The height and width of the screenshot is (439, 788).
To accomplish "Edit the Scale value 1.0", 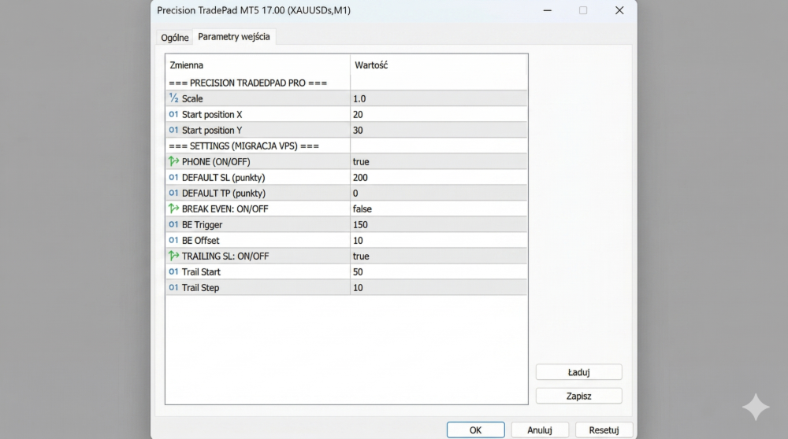I will click(x=439, y=98).
